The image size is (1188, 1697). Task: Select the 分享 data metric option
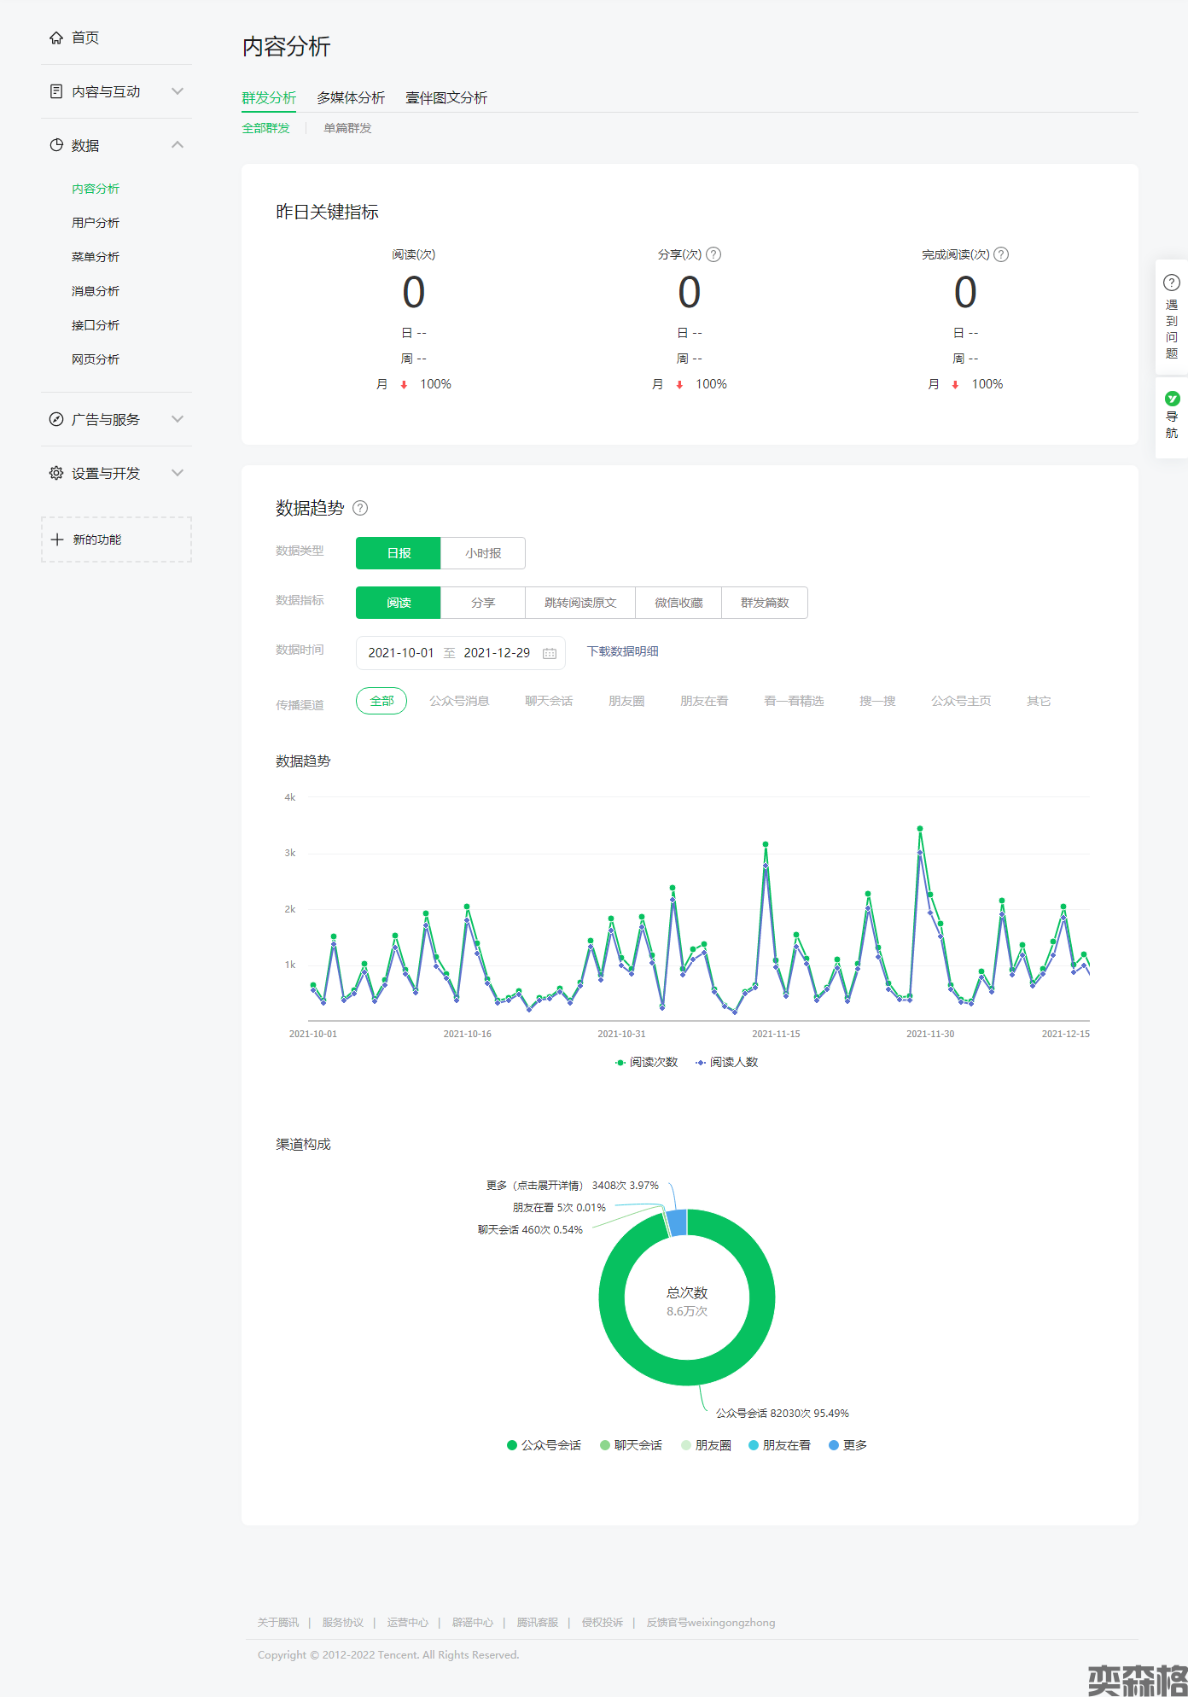[x=483, y=603]
